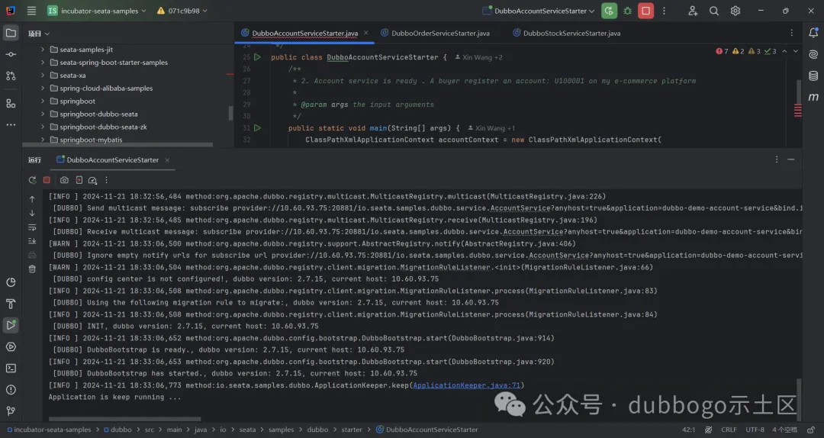This screenshot has height=438, width=824.
Task: Open the Database tool window
Action: click(813, 76)
